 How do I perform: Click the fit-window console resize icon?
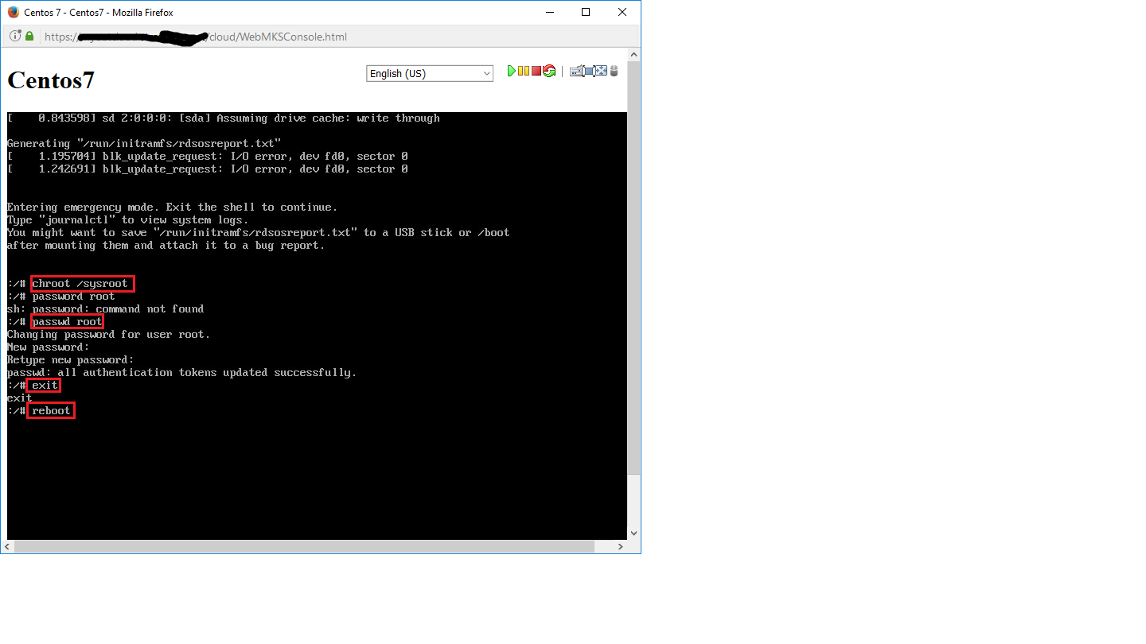589,71
